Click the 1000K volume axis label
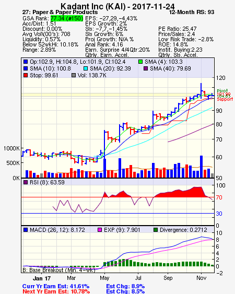Image resolution: width=235 pixels, height=294 pixels. click(11, 148)
